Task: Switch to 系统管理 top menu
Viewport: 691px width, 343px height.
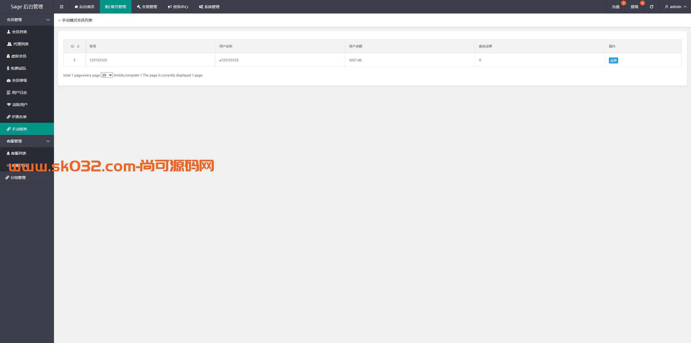Action: tap(209, 7)
